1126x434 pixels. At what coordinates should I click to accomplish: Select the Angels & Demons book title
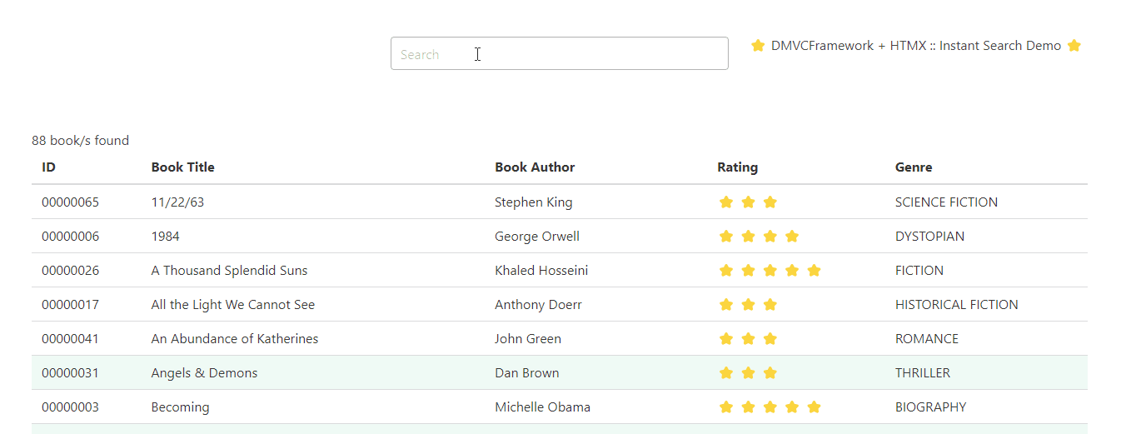[x=204, y=373]
